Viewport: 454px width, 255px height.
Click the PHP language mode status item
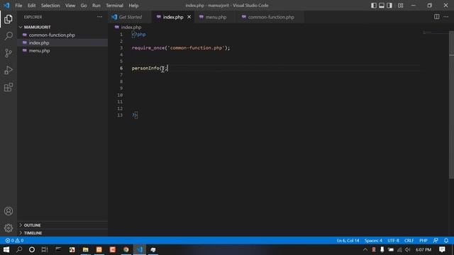(423, 241)
